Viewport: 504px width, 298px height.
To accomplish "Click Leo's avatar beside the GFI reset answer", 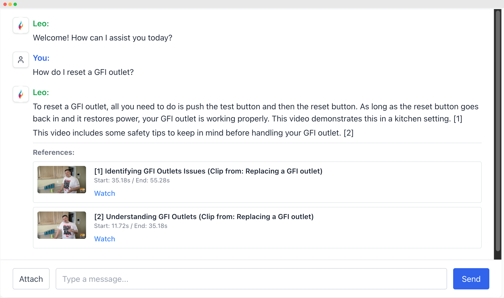I will point(21,94).
